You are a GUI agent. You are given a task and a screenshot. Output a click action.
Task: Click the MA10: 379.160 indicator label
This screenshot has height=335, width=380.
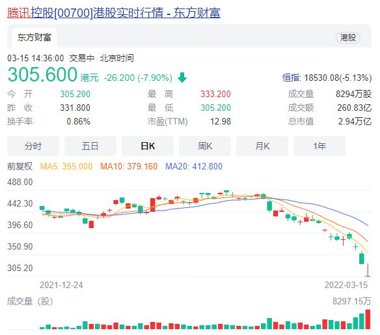click(x=129, y=166)
